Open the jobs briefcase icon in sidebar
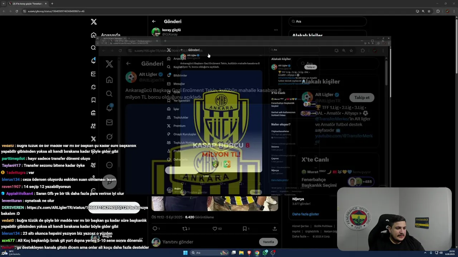The width and height of the screenshot is (458, 257). pyautogui.click(x=93, y=113)
